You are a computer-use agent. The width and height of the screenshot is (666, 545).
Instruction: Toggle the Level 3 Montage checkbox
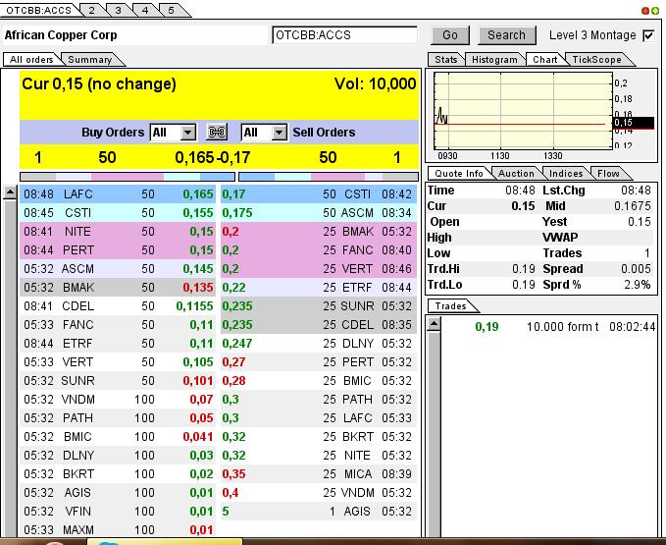tap(647, 35)
